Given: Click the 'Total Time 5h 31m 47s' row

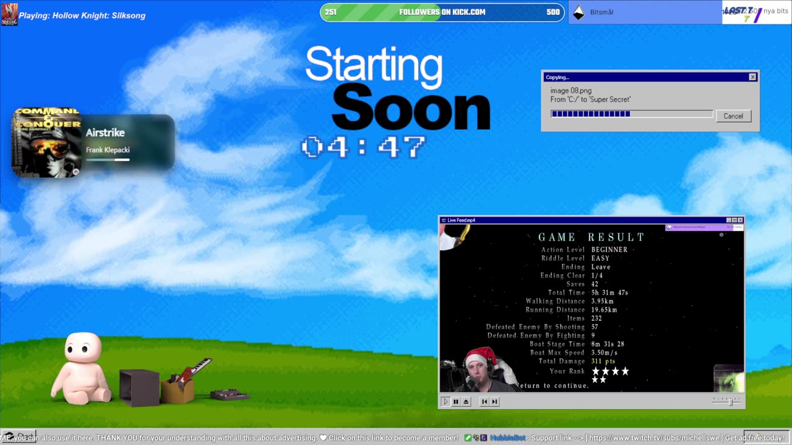Looking at the screenshot, I should pos(588,292).
